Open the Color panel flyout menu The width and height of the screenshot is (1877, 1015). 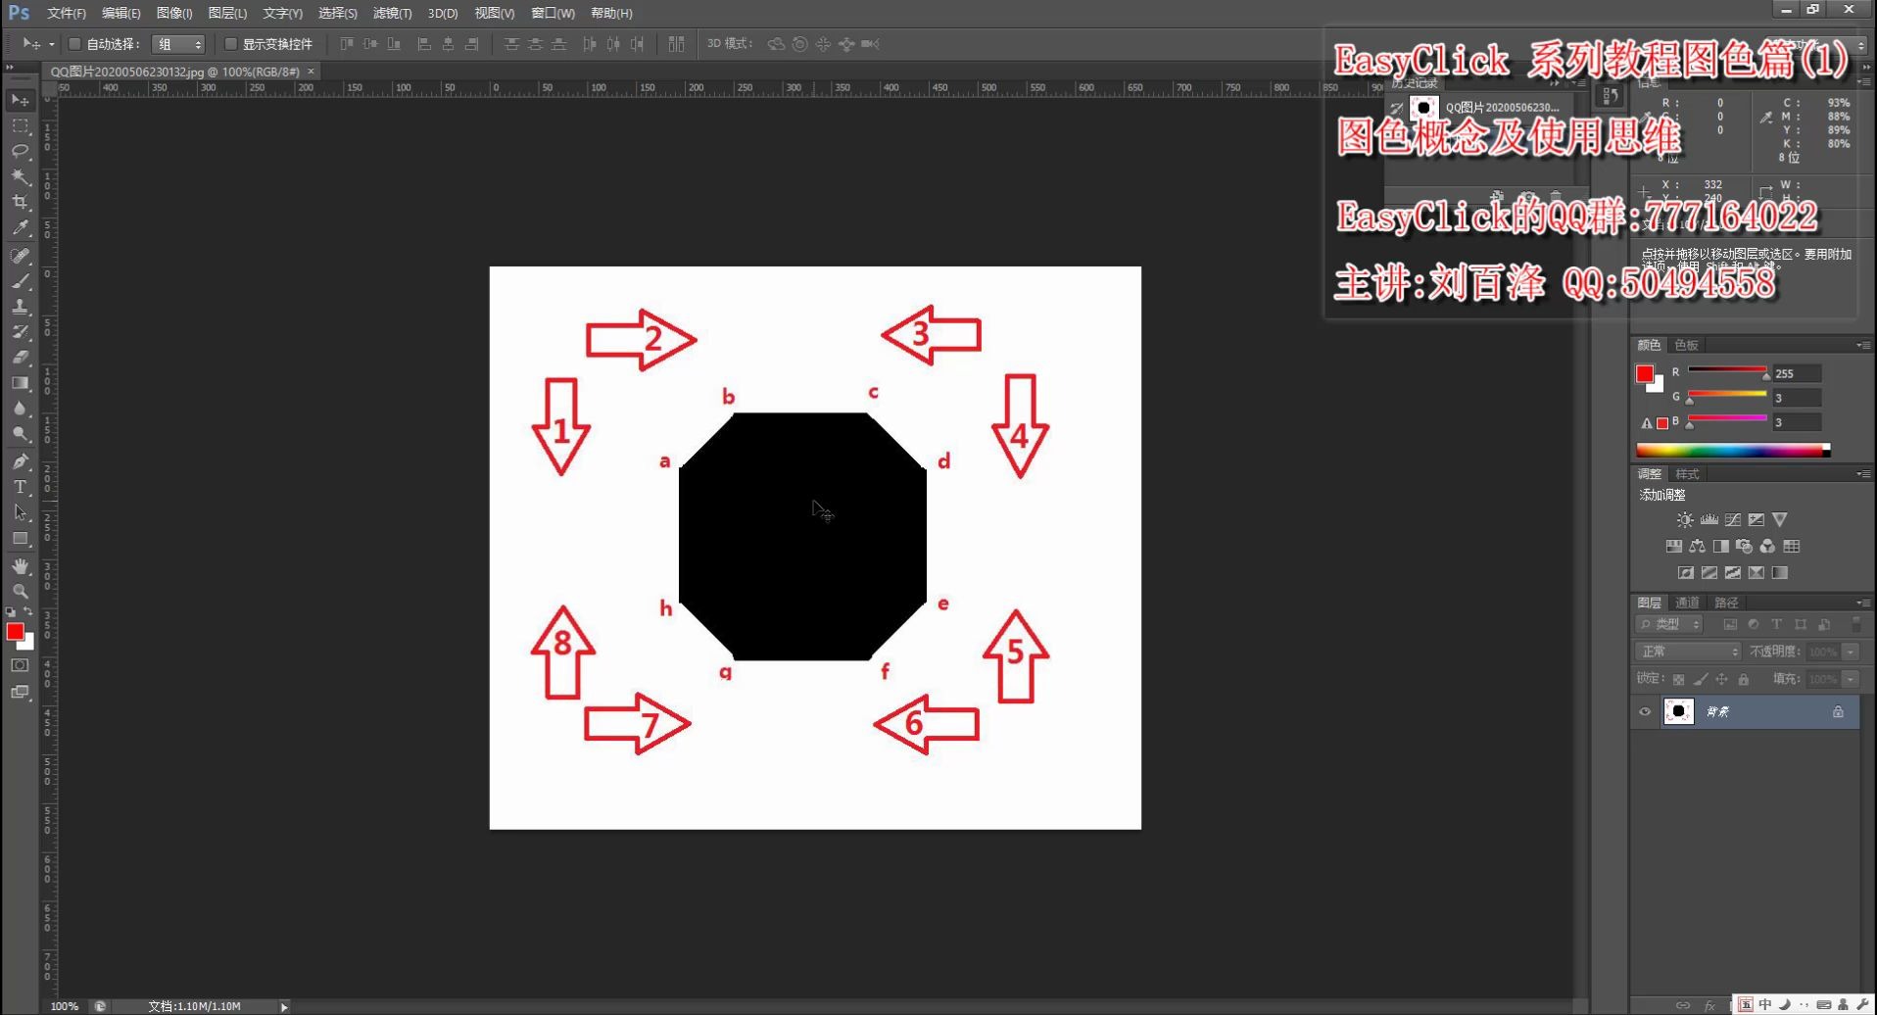tap(1863, 345)
